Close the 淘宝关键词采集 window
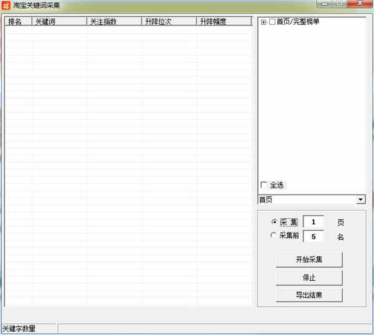 pyautogui.click(x=360, y=3)
